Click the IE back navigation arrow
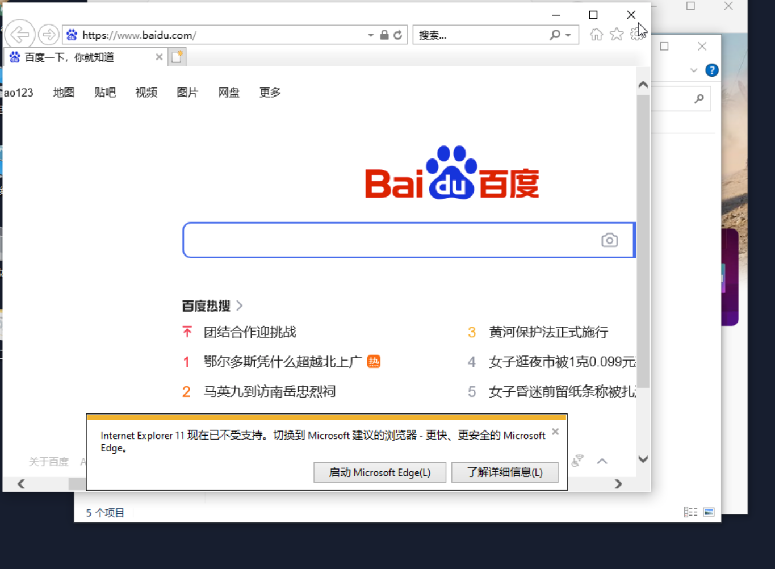The width and height of the screenshot is (775, 569). pos(20,35)
